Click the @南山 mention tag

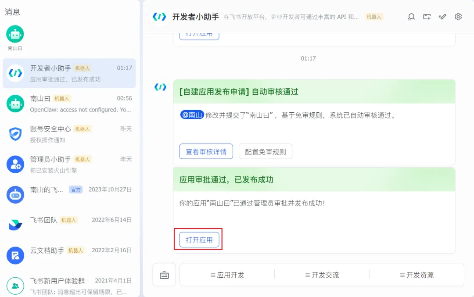tap(192, 115)
